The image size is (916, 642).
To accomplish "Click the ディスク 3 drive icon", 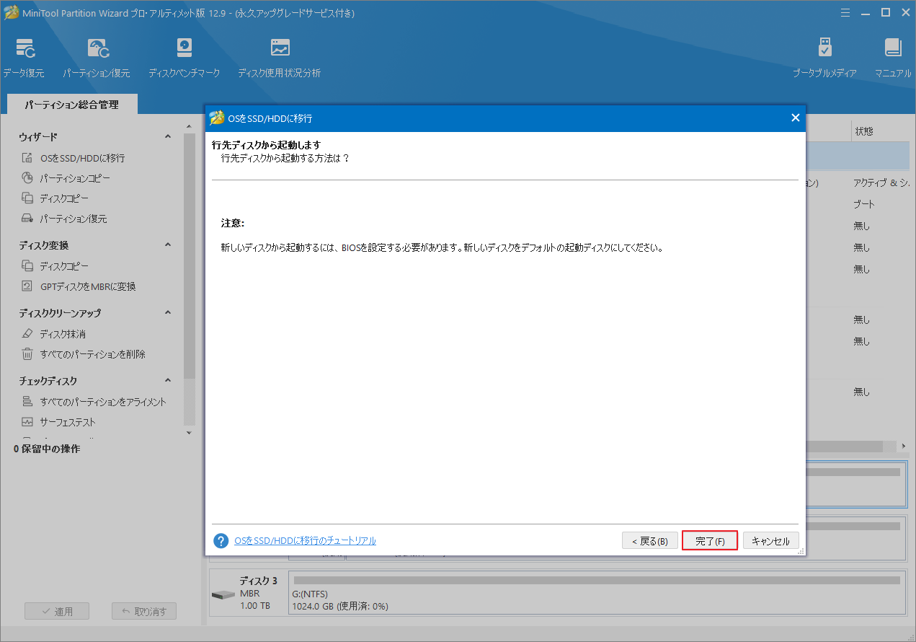I will tap(223, 594).
